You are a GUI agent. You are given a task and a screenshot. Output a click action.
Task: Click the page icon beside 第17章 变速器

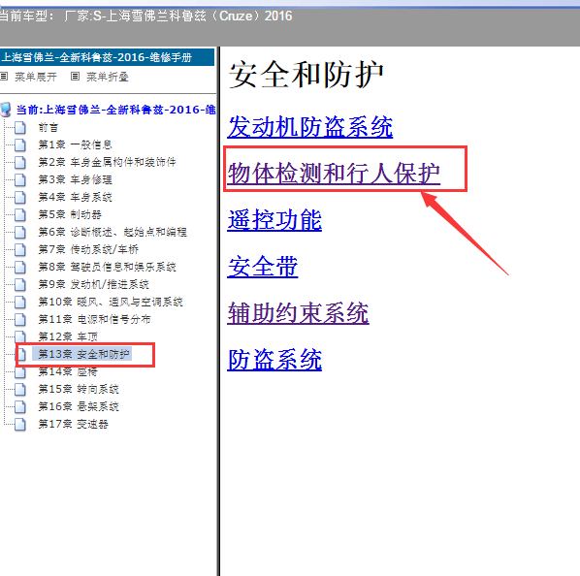tap(20, 424)
